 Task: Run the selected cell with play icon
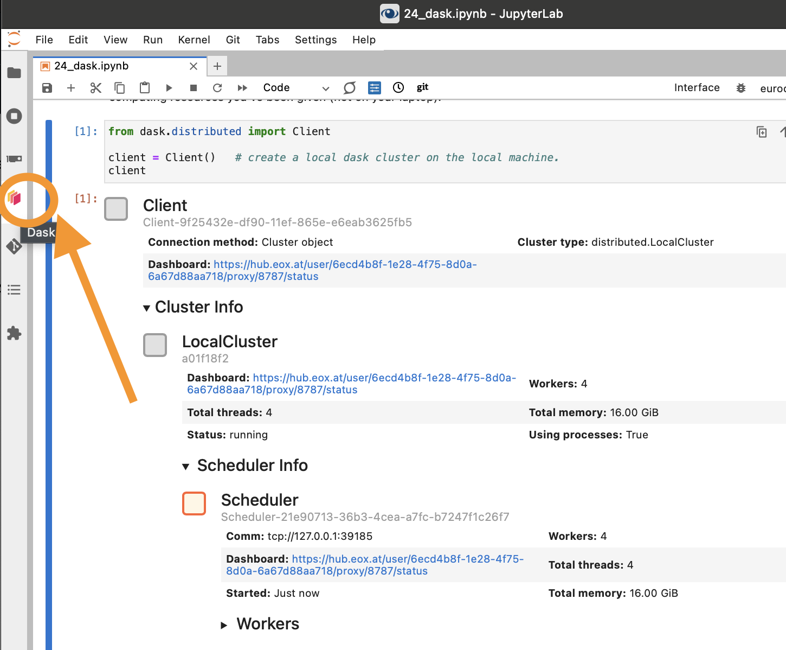pos(169,88)
